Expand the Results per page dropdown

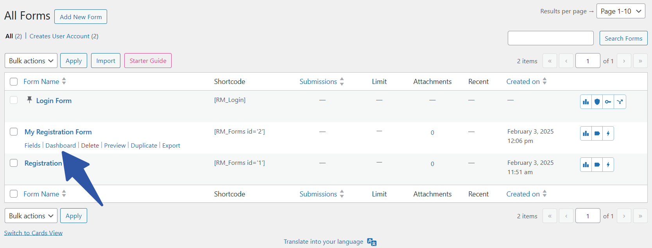(x=620, y=11)
